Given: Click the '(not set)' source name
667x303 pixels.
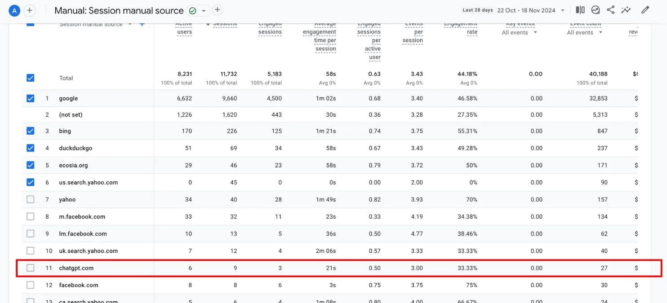Looking at the screenshot, I should [x=71, y=114].
